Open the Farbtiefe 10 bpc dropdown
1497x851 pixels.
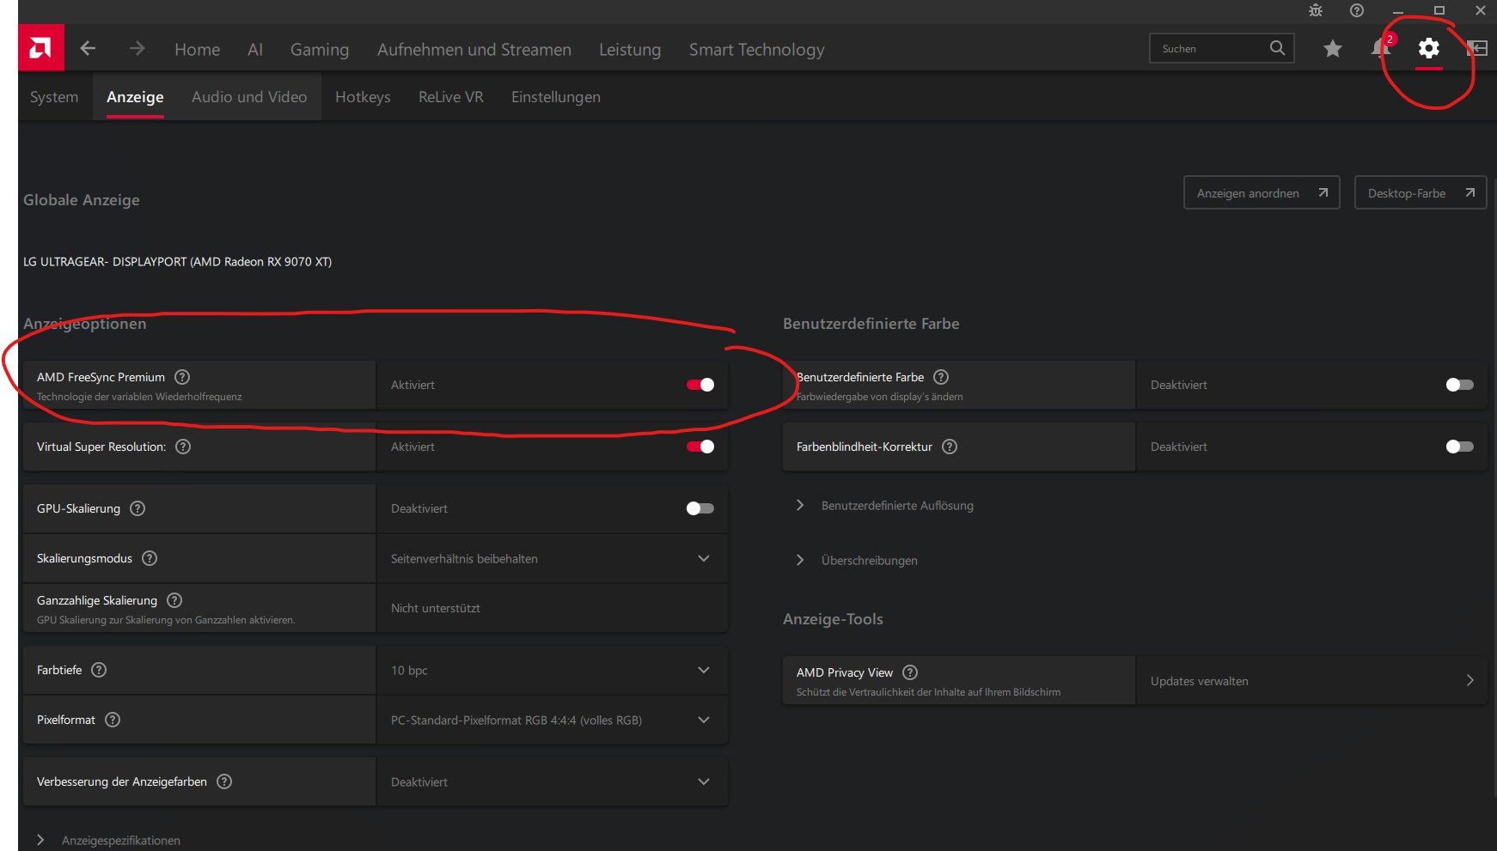coord(552,670)
